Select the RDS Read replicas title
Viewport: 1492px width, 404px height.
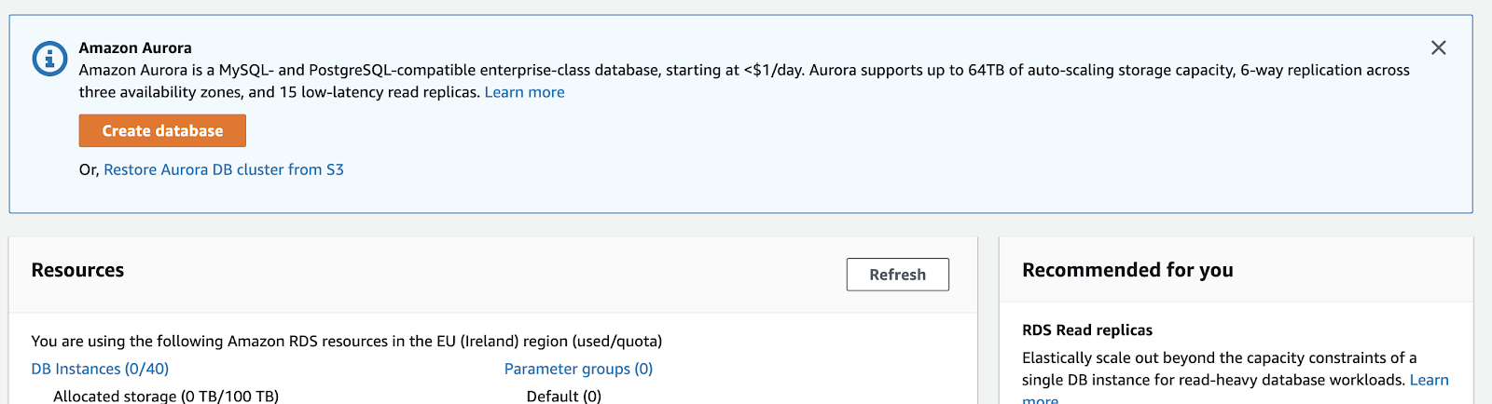coord(1087,330)
